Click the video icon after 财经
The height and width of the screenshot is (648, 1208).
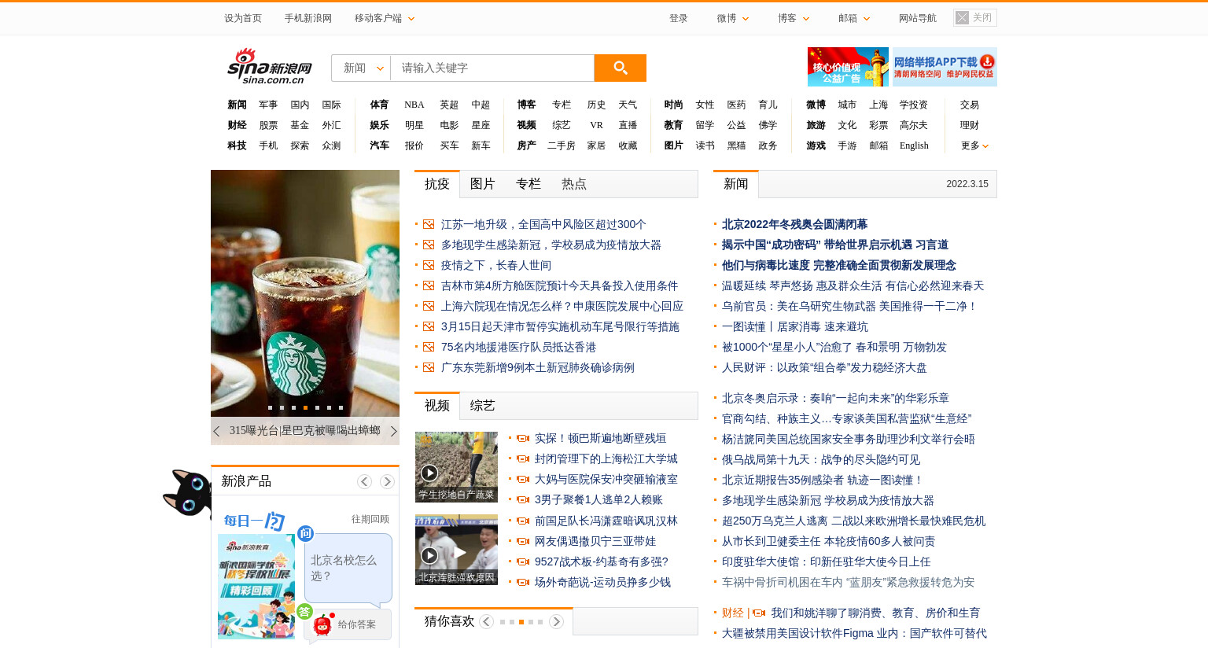(x=759, y=613)
